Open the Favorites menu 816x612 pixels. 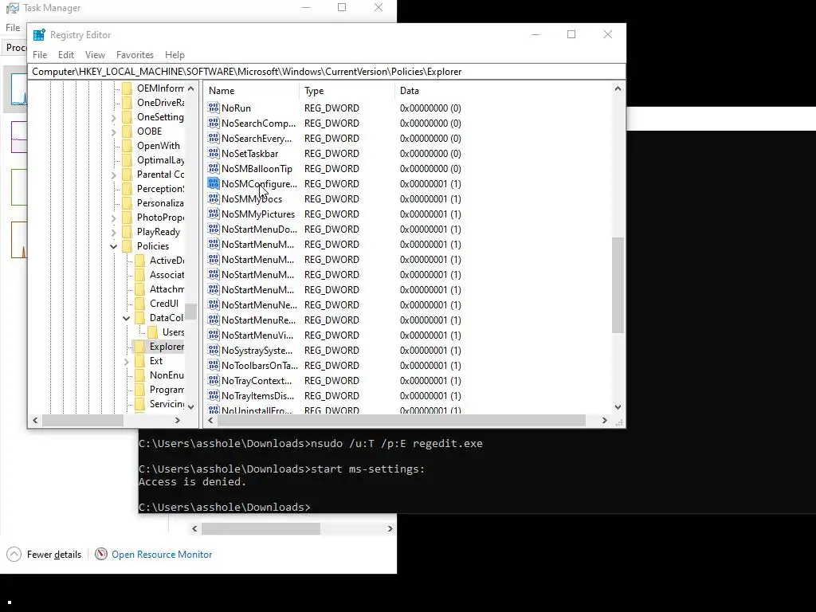click(135, 55)
